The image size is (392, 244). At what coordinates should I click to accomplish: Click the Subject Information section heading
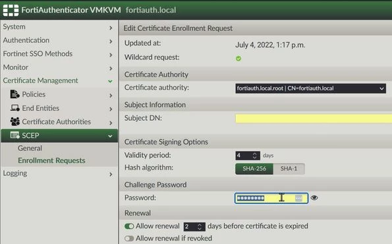[155, 105]
